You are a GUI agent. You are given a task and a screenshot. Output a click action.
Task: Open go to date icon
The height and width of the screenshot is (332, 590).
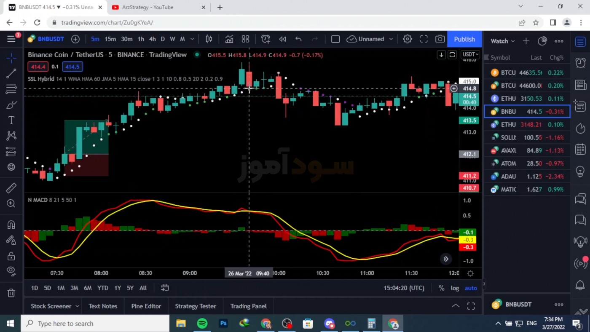click(165, 288)
